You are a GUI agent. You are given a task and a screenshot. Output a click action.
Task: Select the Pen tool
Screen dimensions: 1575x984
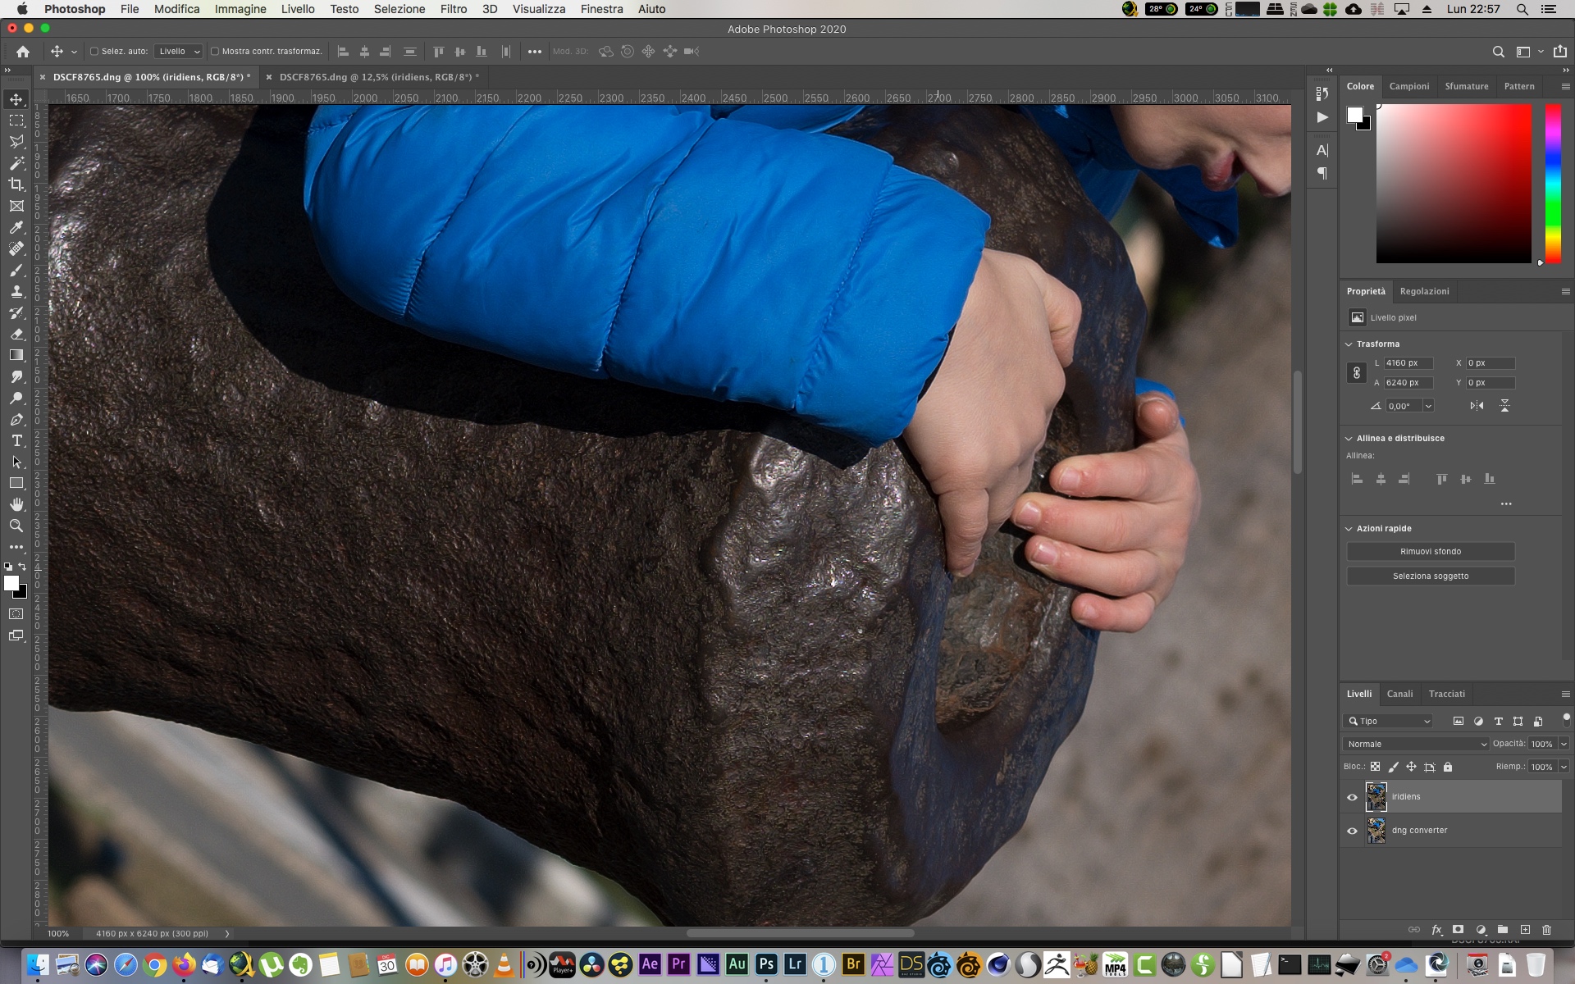(x=16, y=419)
